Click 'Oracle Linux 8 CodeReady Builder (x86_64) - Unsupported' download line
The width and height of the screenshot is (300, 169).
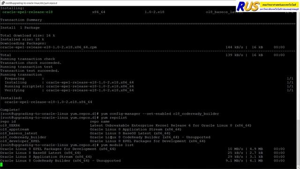click(x=60, y=161)
